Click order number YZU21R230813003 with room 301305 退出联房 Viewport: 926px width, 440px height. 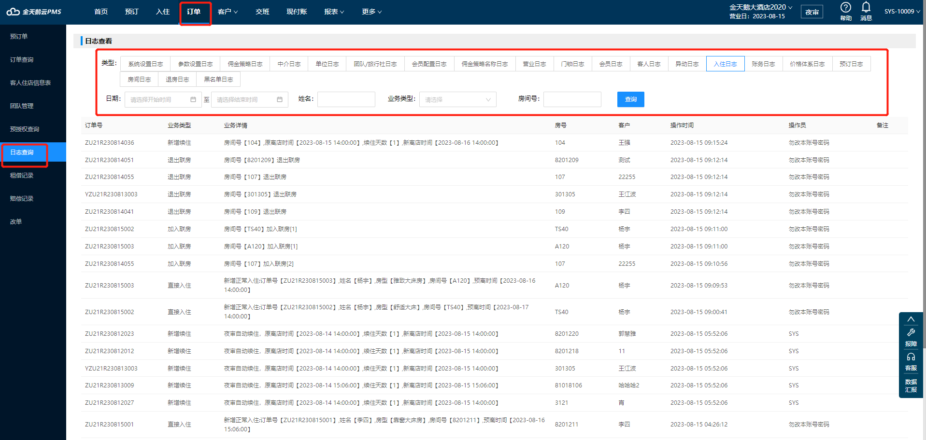coord(111,194)
